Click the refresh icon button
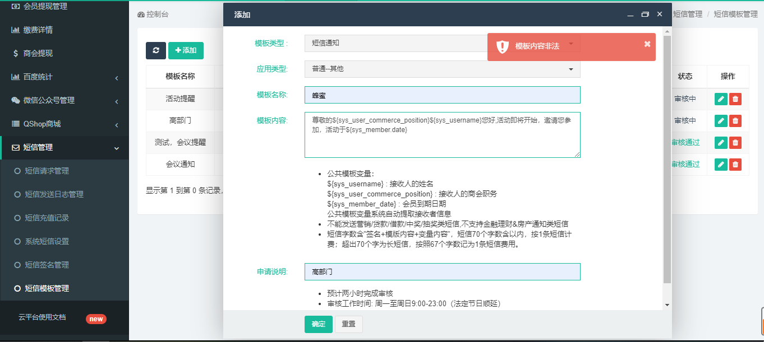 point(156,50)
